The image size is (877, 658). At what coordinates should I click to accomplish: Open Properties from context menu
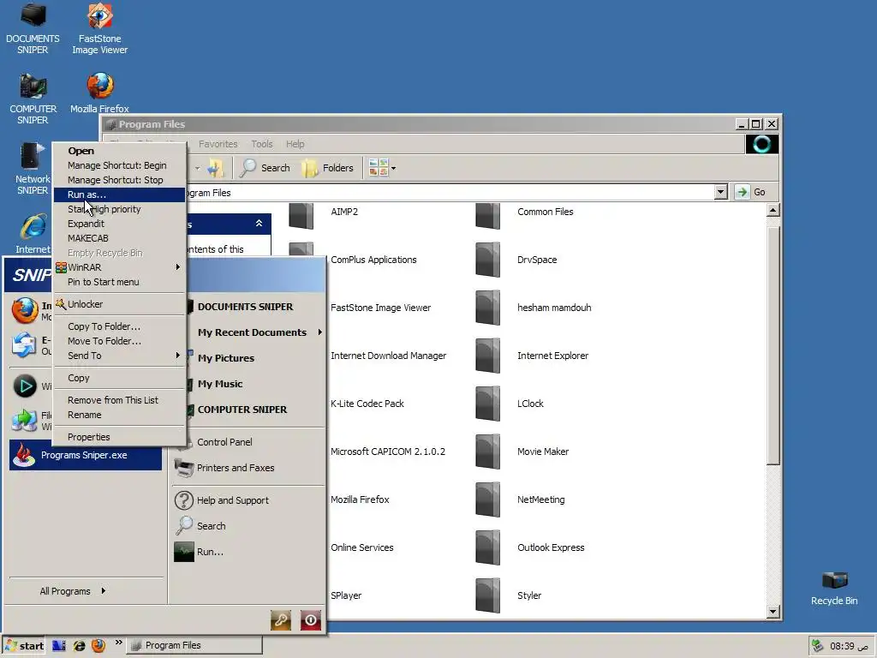(x=119, y=437)
